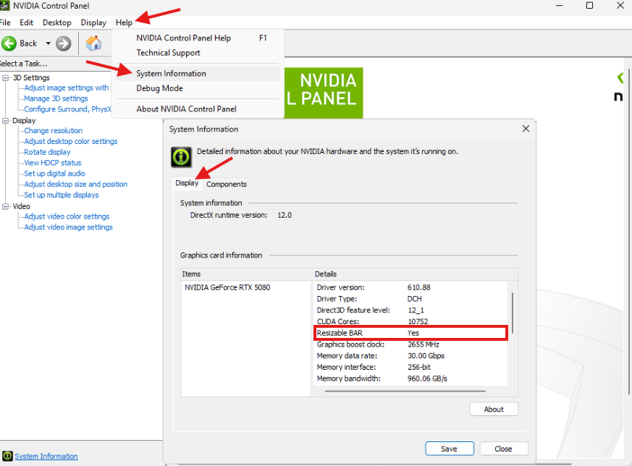
Task: Select the Driver version row
Action: tap(410, 287)
